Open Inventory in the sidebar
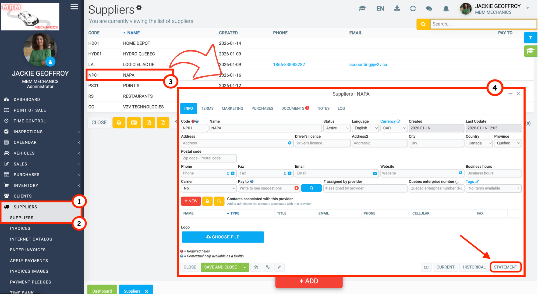Screen dimensions: 538x294 [x=26, y=185]
